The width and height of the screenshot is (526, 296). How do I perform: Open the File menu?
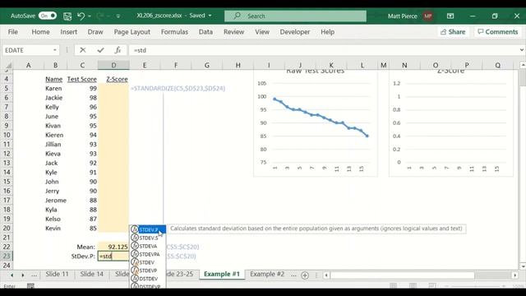click(x=13, y=32)
